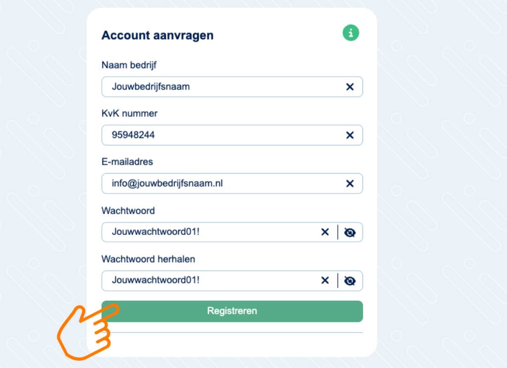Click the KvK nummer label
Viewport: 507px width, 368px height.
tap(129, 113)
